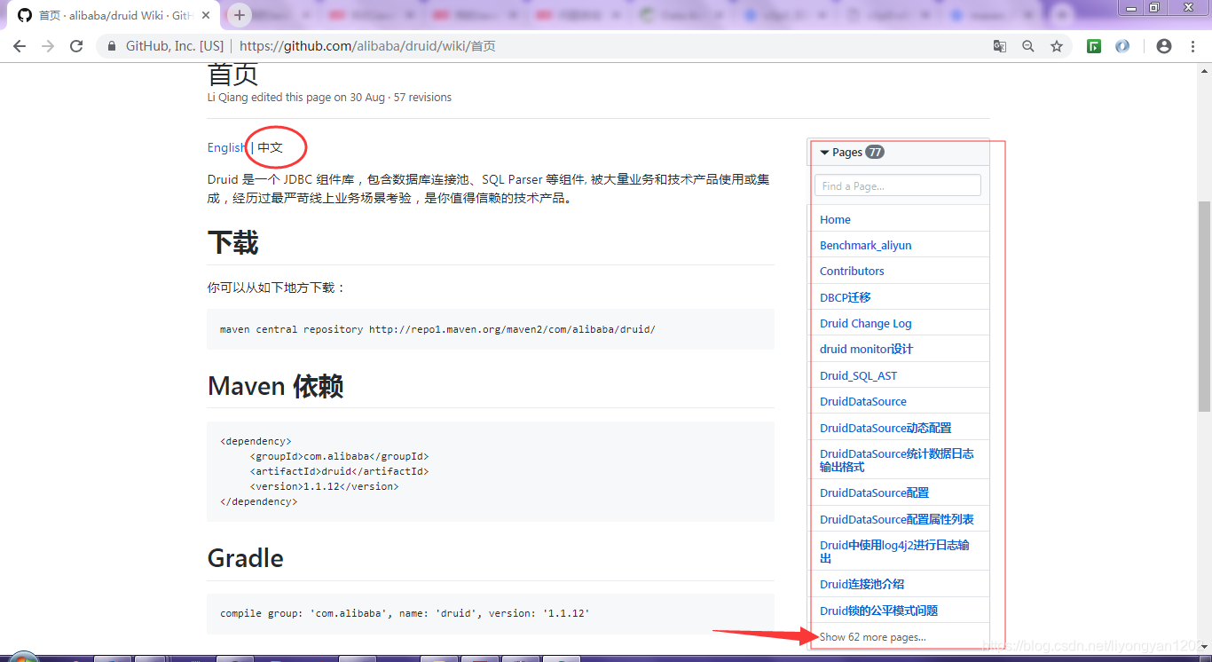Click the compile group gradle code line
The image size is (1212, 662).
[405, 613]
